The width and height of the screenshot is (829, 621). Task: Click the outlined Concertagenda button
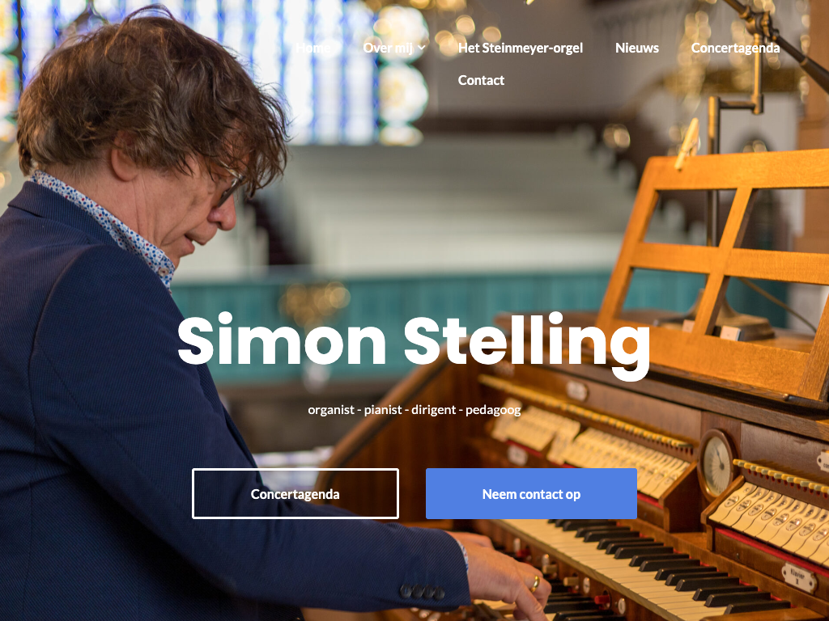[295, 494]
